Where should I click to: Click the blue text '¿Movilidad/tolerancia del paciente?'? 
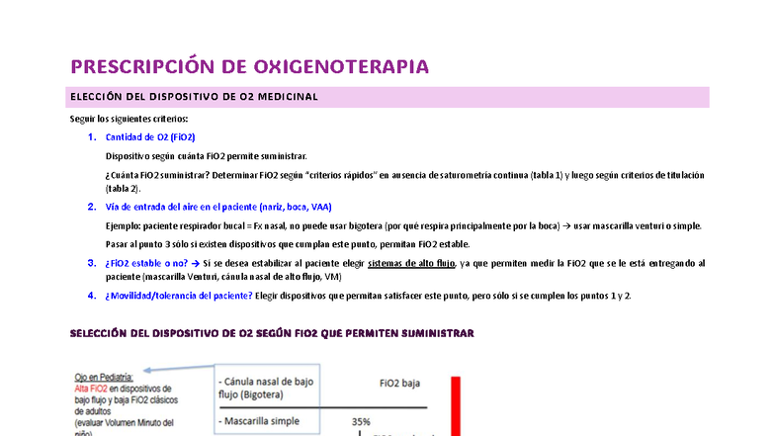coord(178,296)
